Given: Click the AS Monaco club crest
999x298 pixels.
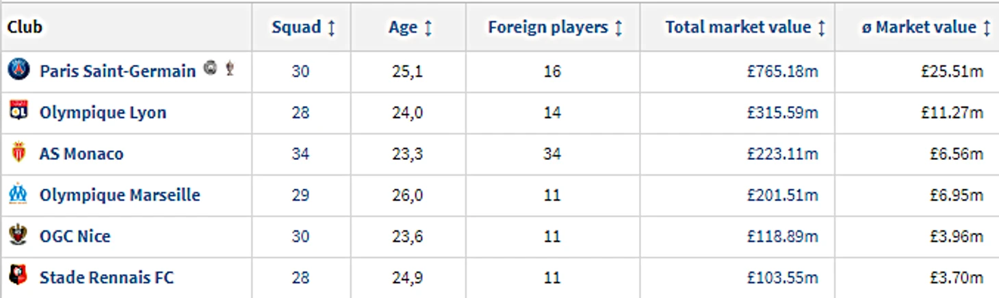Looking at the screenshot, I should point(18,152).
